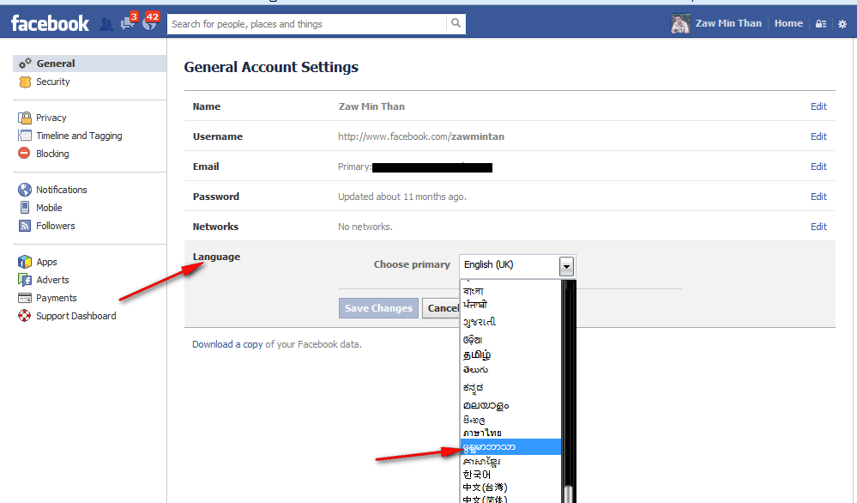Select General in settings sidebar
Screen dimensions: 857x503
89,64
